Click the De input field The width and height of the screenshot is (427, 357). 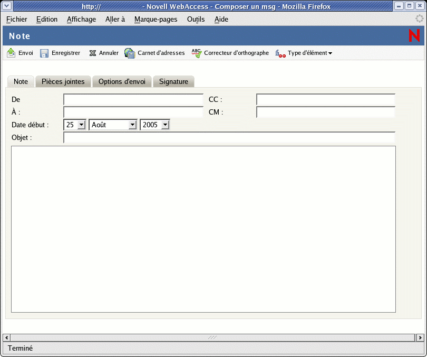click(x=133, y=99)
